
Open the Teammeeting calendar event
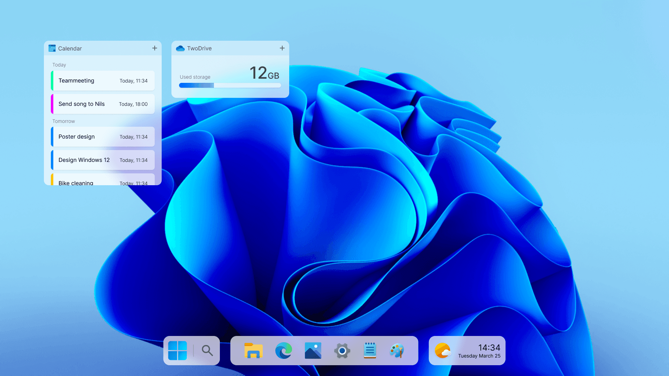[x=103, y=81]
